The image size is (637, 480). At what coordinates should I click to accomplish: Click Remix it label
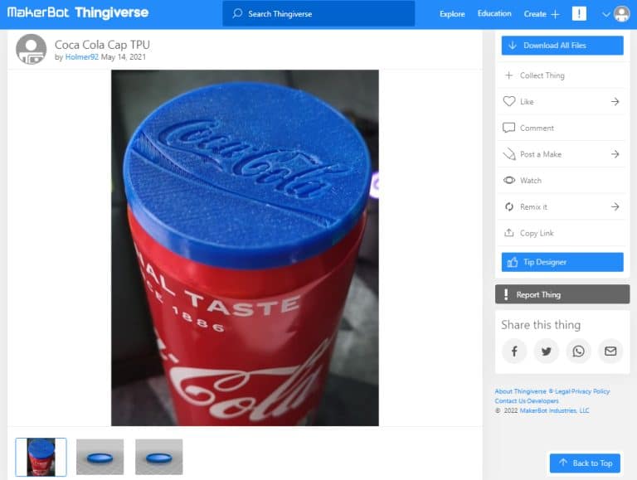click(533, 206)
